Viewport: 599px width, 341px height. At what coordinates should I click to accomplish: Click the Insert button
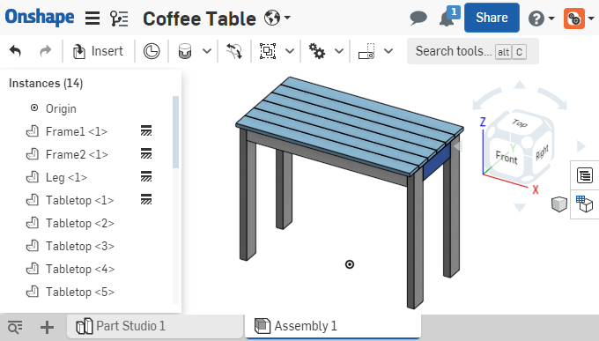point(98,51)
